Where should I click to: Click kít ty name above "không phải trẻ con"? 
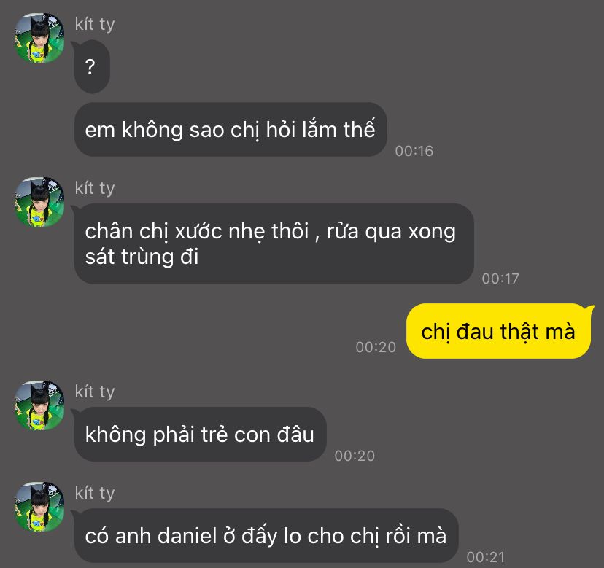tap(95, 392)
